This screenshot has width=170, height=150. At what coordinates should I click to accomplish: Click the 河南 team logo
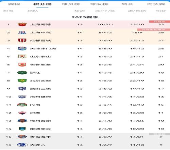click(22, 105)
